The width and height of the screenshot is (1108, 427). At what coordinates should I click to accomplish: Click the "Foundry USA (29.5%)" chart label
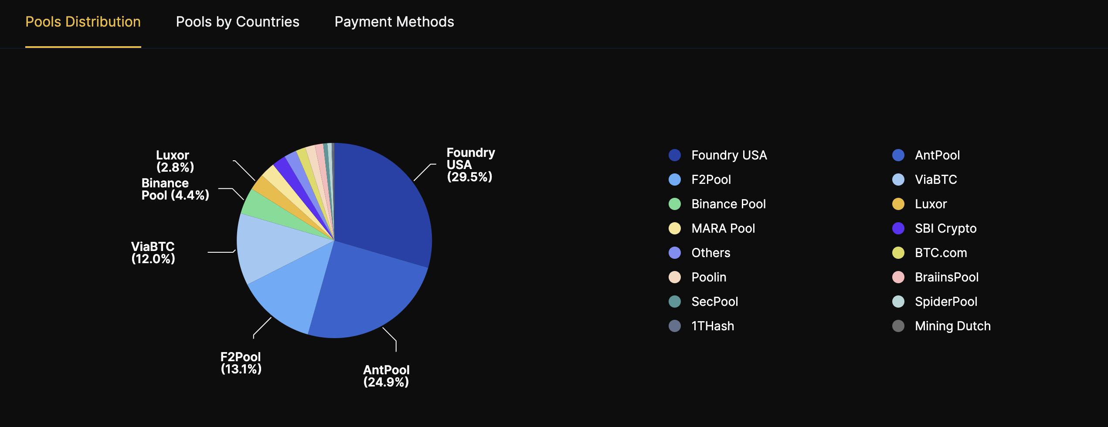click(471, 165)
